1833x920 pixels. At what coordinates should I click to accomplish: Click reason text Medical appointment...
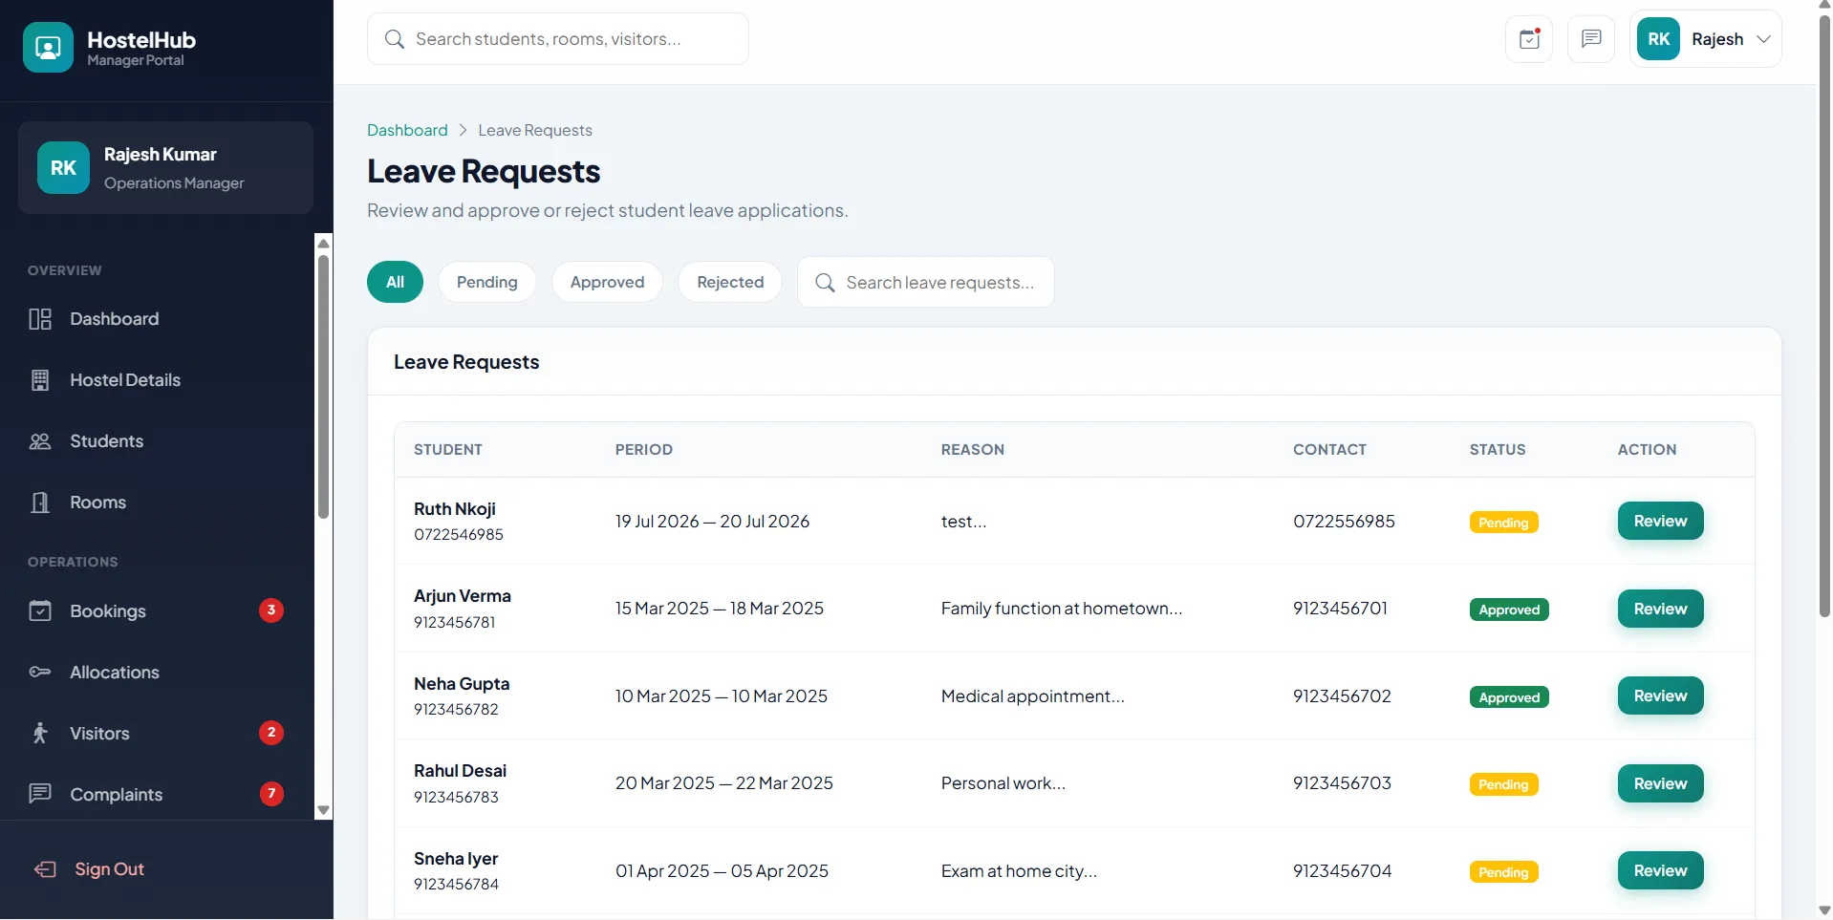[x=1033, y=696]
